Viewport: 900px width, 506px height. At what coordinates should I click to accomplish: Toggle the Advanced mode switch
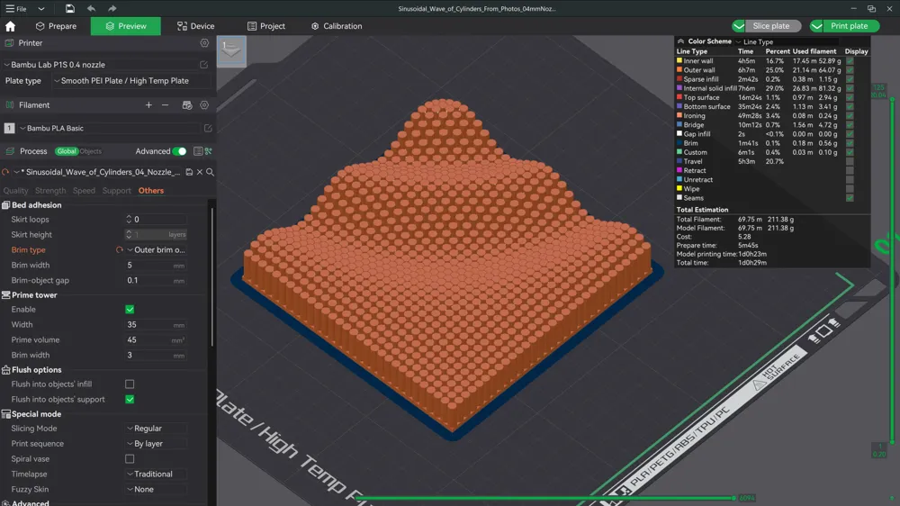click(x=179, y=151)
